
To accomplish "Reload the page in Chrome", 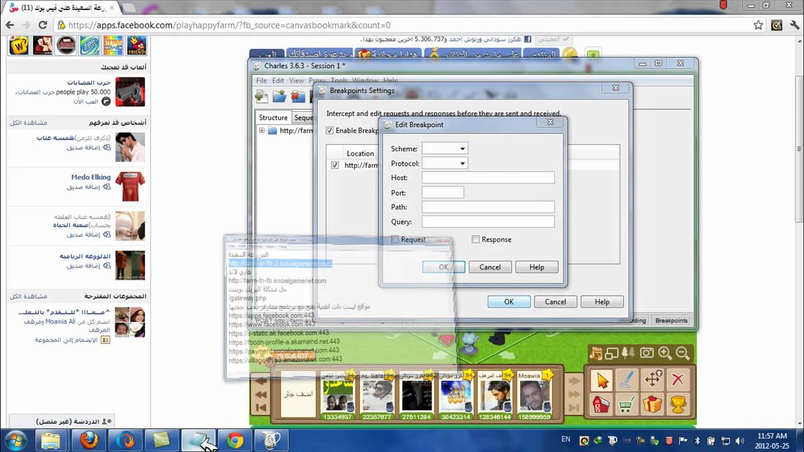I will point(43,25).
